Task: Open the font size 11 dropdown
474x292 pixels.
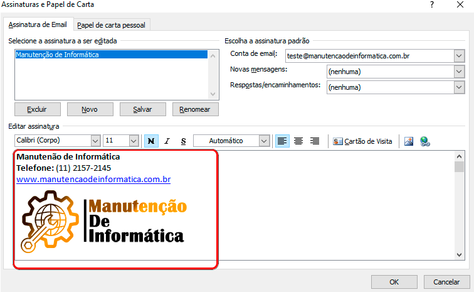Action: [x=134, y=141]
